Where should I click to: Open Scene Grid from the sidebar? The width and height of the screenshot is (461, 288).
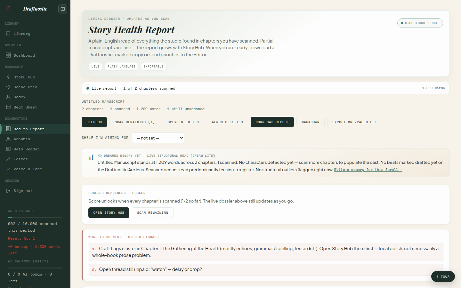(35, 87)
